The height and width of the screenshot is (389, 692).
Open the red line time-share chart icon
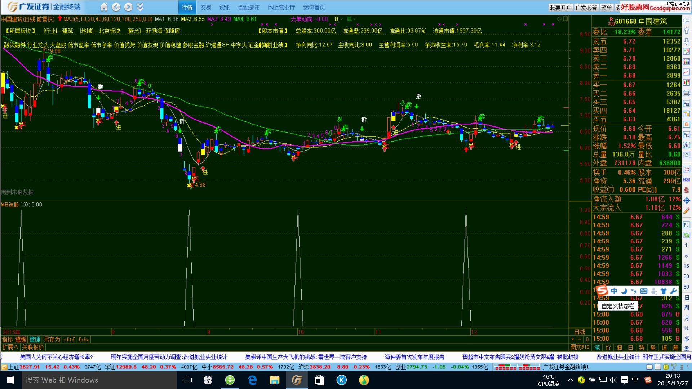click(686, 72)
